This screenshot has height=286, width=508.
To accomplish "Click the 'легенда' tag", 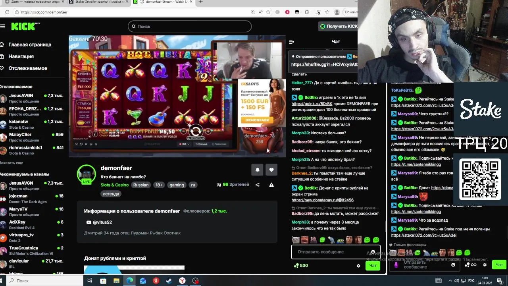I will [x=111, y=194].
